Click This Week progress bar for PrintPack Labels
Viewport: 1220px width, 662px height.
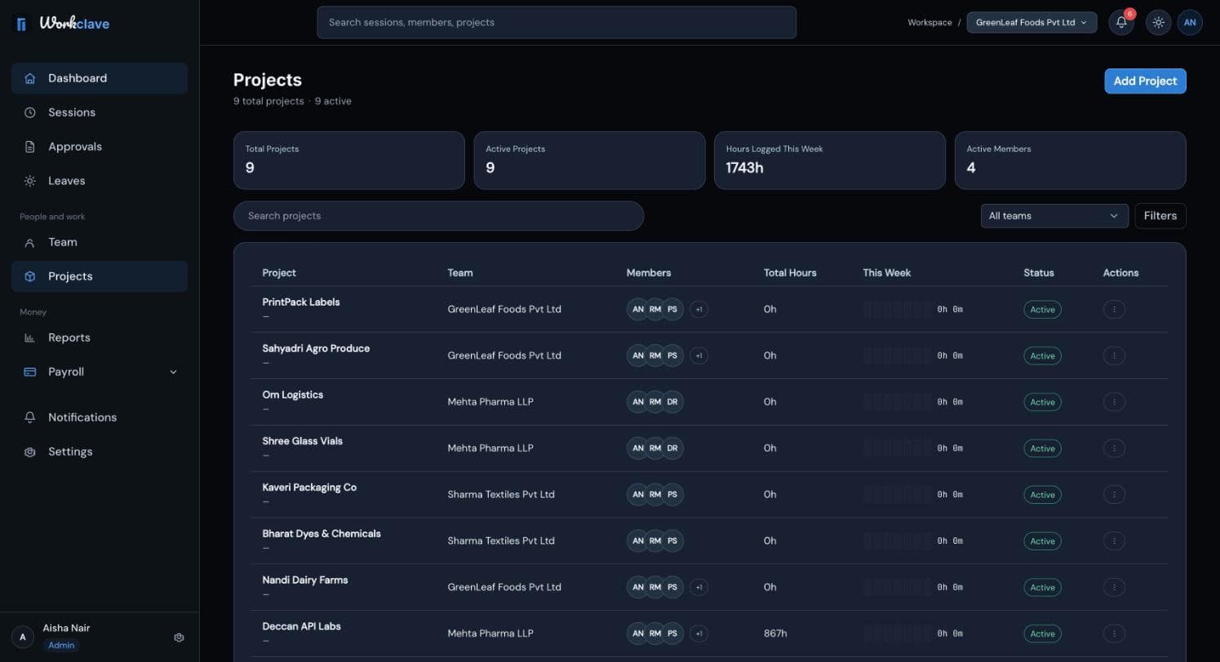897,310
